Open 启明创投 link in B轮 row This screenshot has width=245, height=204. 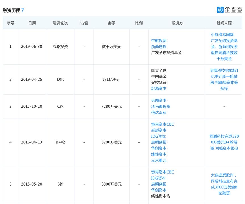click(x=159, y=184)
